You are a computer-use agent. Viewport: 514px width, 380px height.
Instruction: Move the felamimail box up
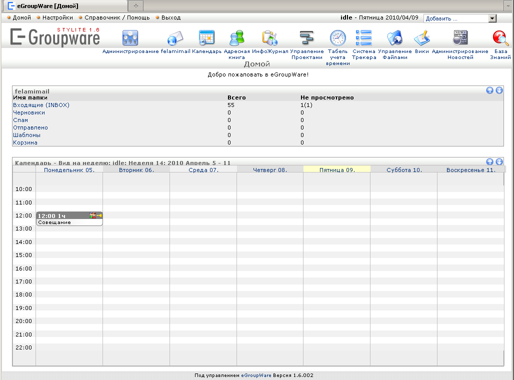pyautogui.click(x=489, y=90)
